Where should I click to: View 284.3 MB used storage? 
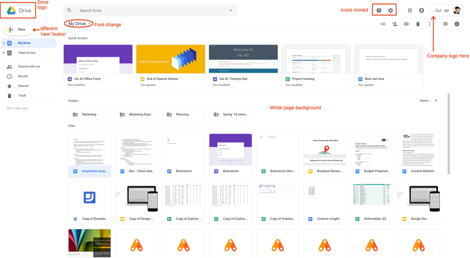pos(17,108)
